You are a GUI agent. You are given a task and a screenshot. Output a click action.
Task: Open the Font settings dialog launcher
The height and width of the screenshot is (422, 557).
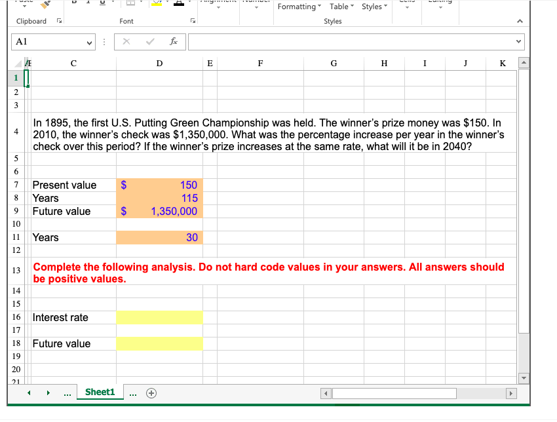[x=193, y=21]
